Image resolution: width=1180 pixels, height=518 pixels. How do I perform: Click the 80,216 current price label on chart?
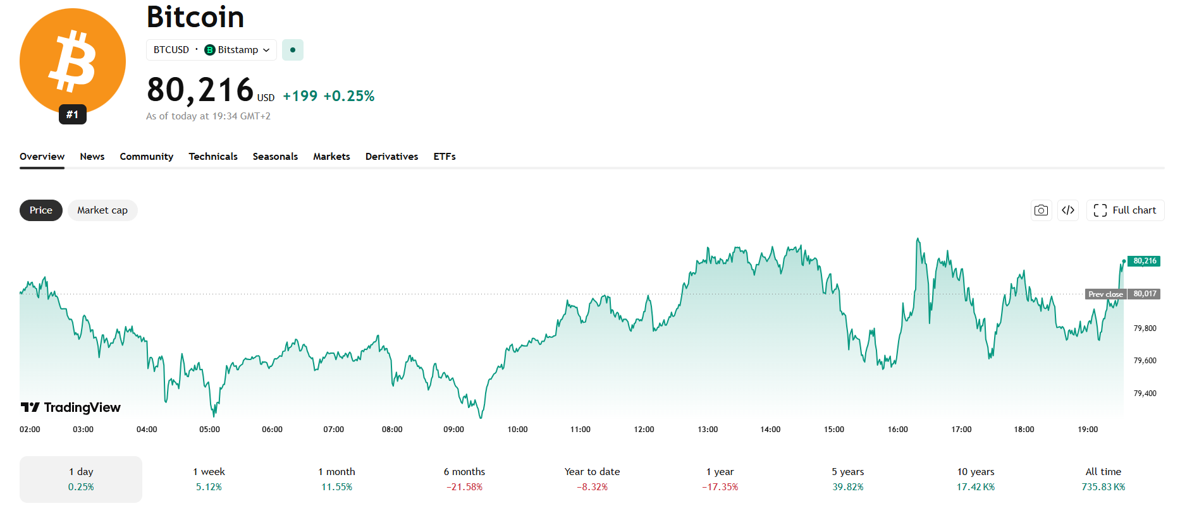[1145, 261]
